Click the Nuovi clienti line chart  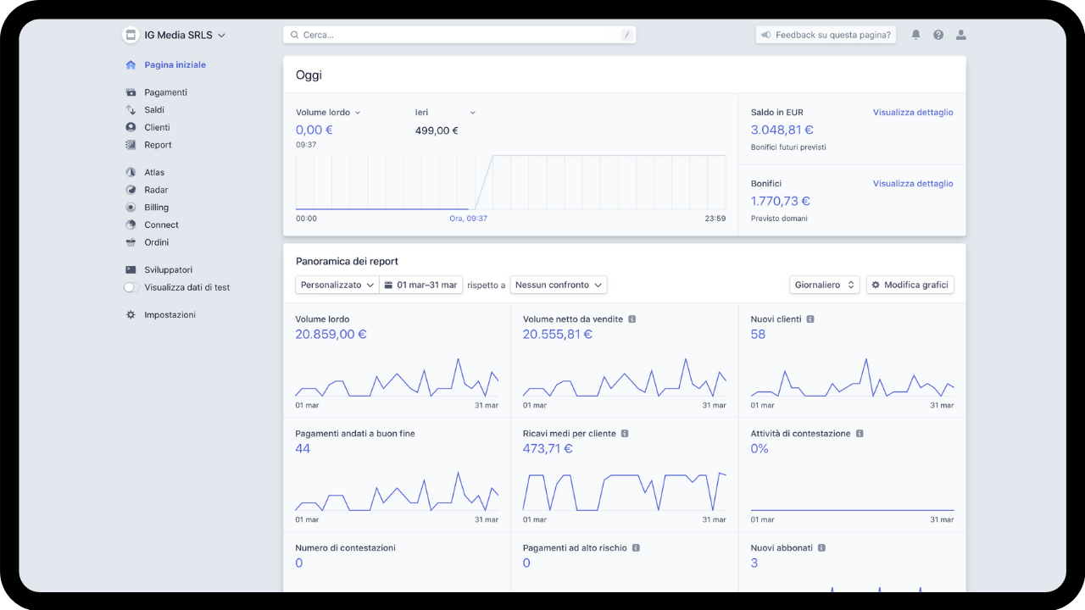pyautogui.click(x=853, y=377)
